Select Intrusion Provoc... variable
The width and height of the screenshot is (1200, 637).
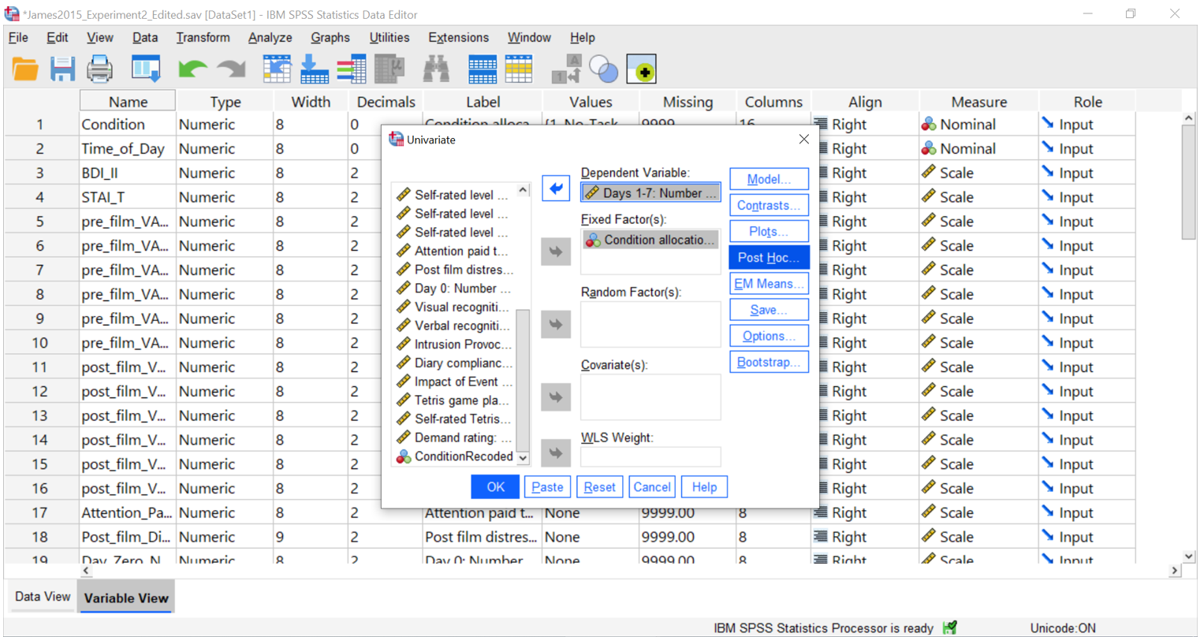(455, 344)
